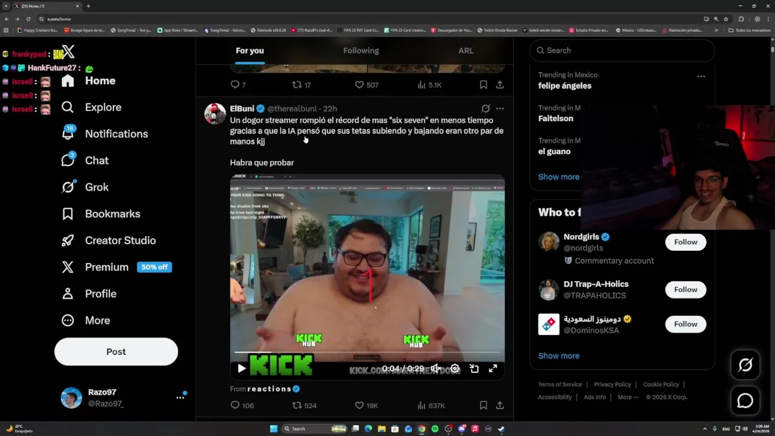Seek on the video progress bar
This screenshot has width=775, height=436.
[x=368, y=352]
